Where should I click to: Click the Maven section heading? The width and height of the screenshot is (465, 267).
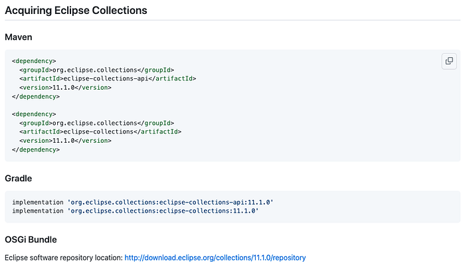(x=19, y=37)
